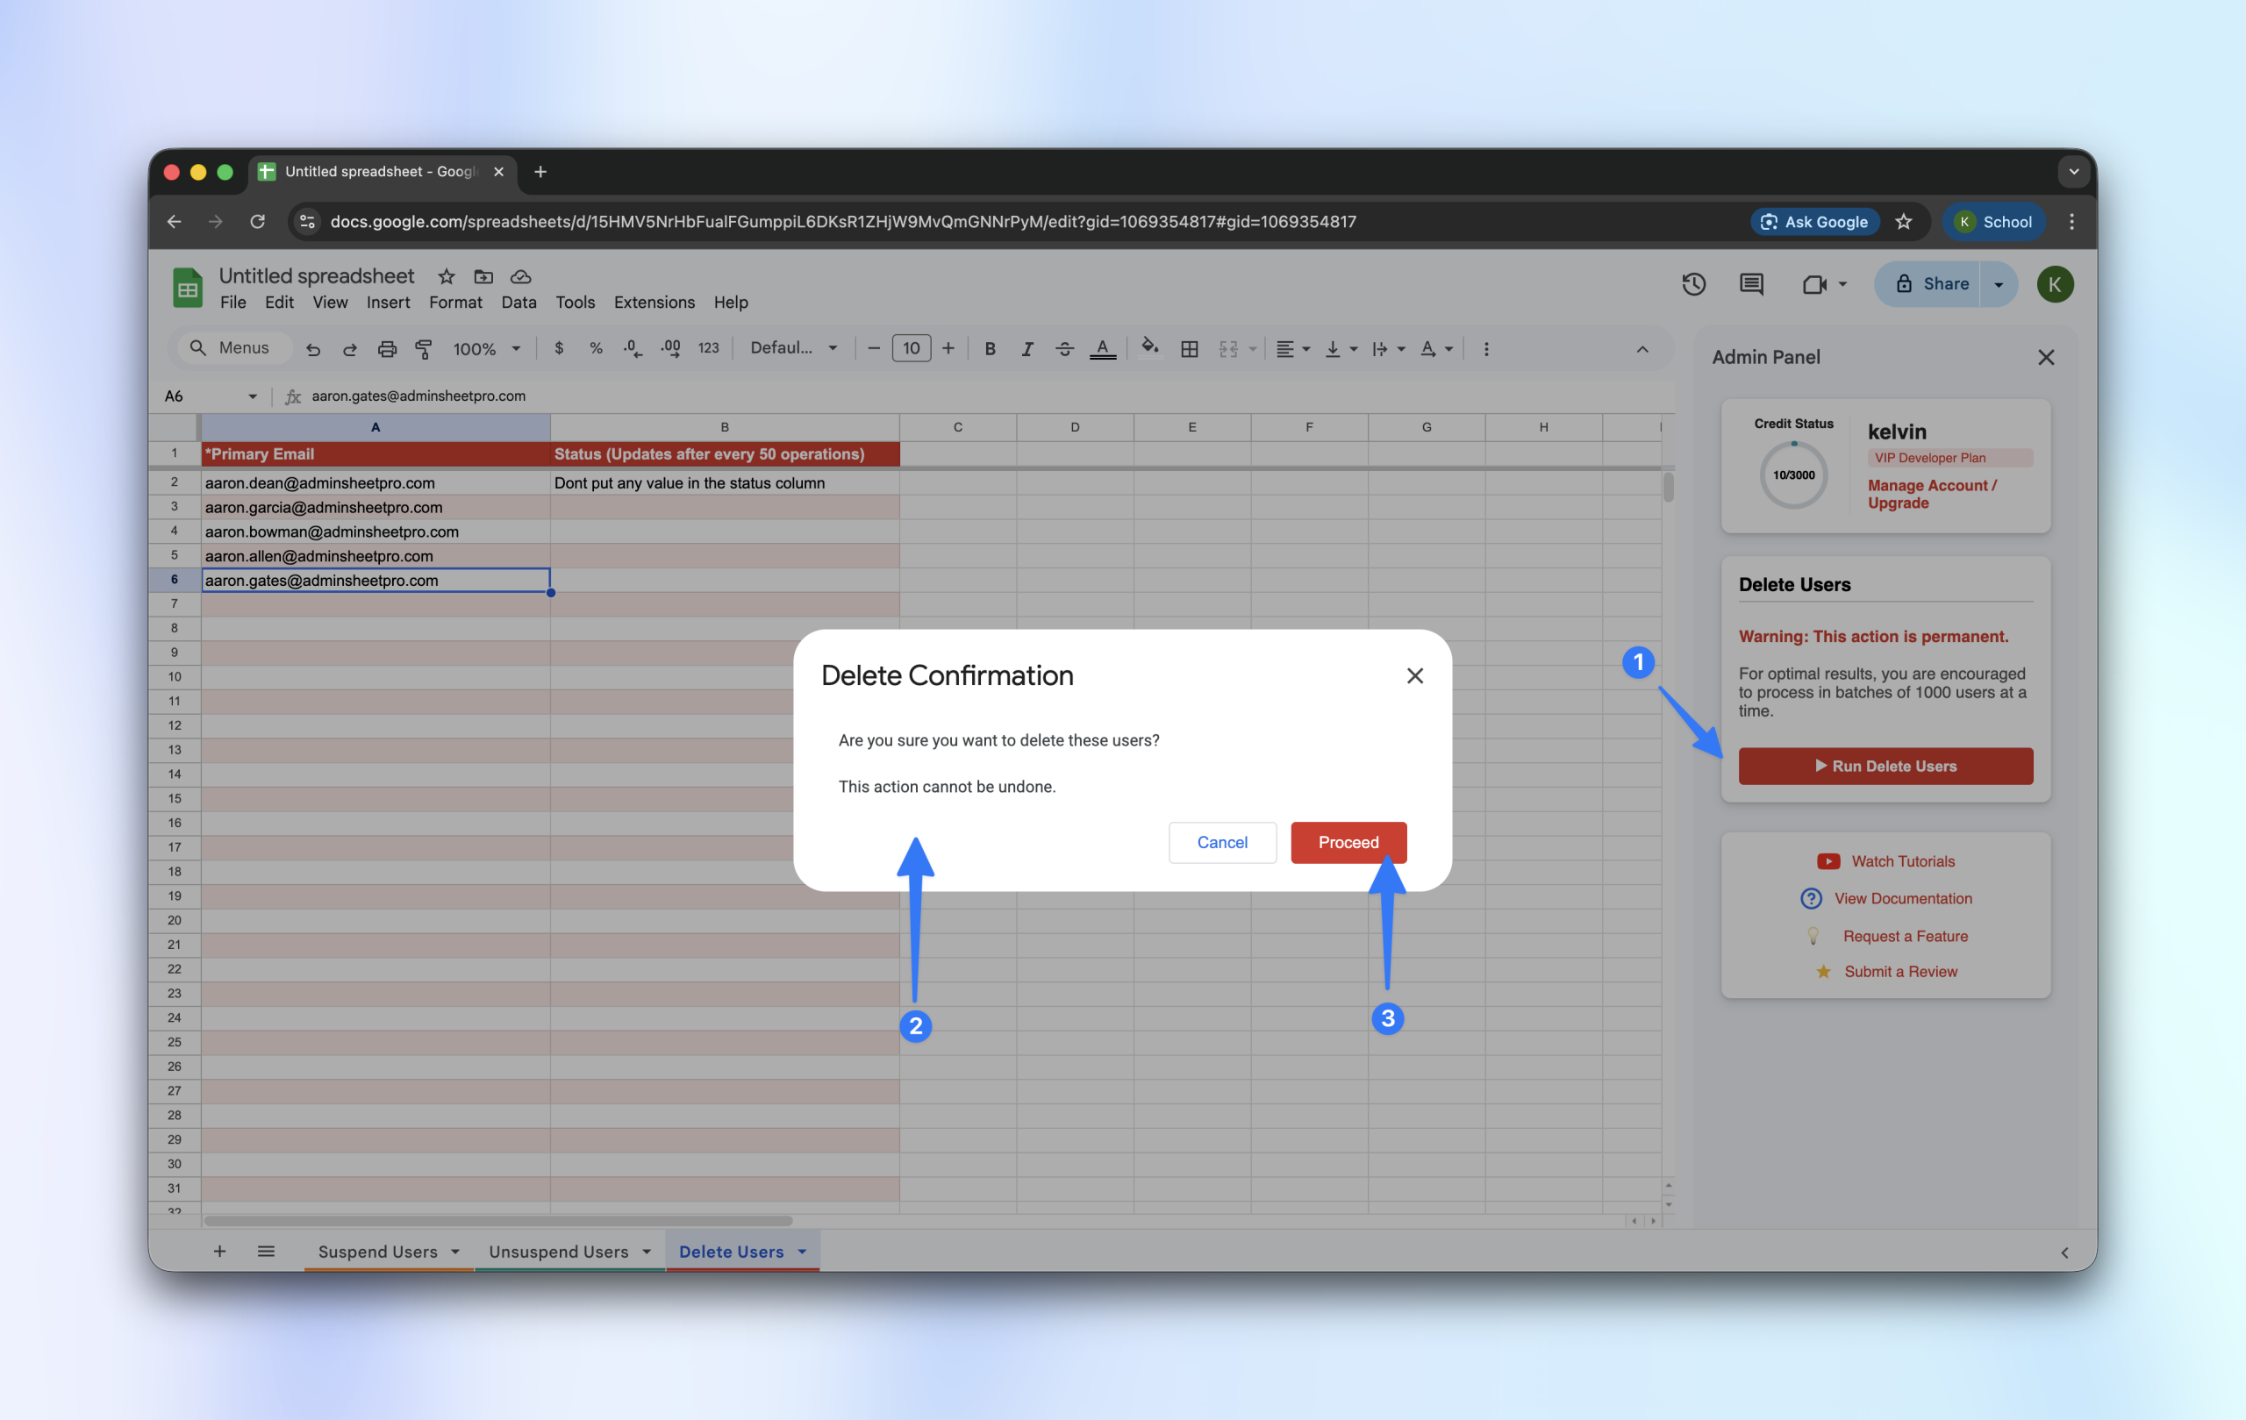Toggle italic formatting in toolbar

coord(1026,349)
